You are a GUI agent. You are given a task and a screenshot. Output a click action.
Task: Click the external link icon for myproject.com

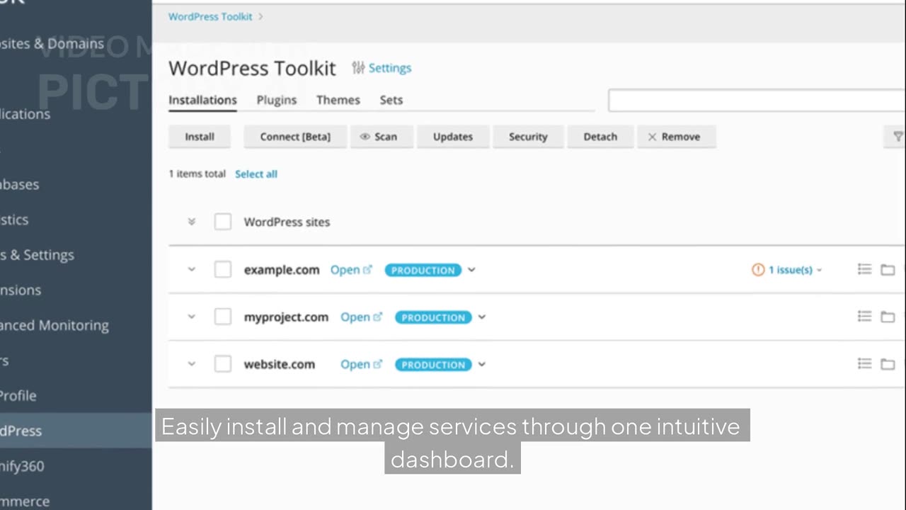click(x=377, y=317)
